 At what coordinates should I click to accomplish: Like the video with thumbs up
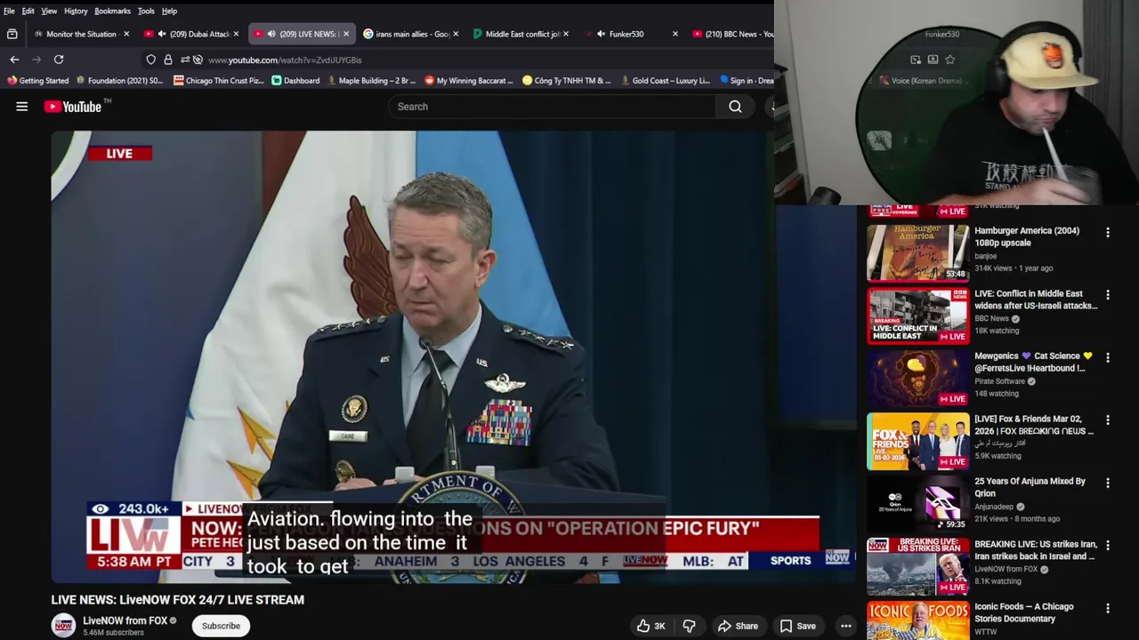[650, 626]
